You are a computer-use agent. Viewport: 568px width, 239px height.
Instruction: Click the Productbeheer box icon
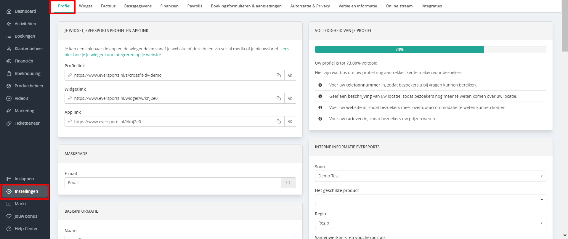click(x=9, y=86)
